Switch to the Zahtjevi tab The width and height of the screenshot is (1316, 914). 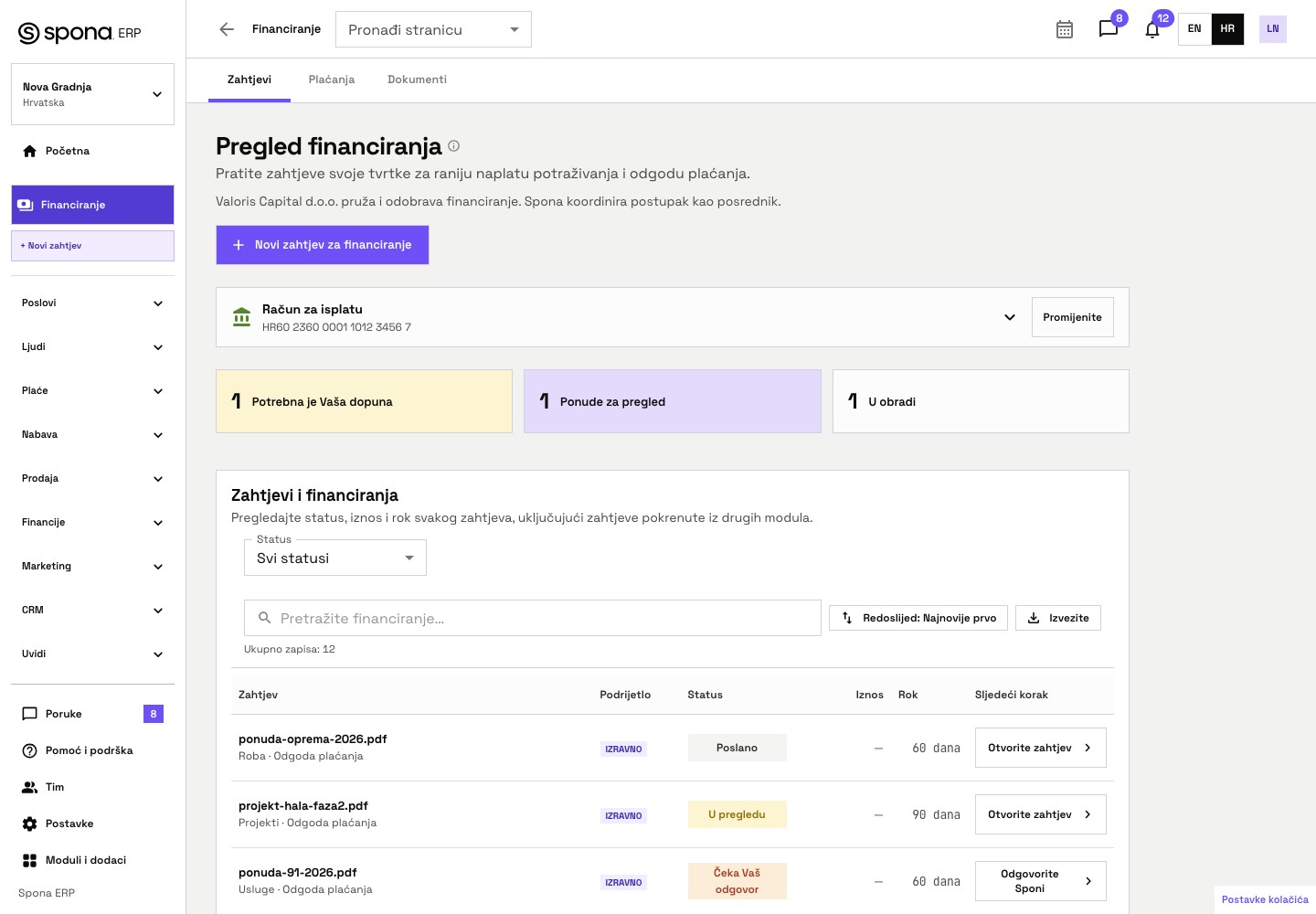coord(249,80)
